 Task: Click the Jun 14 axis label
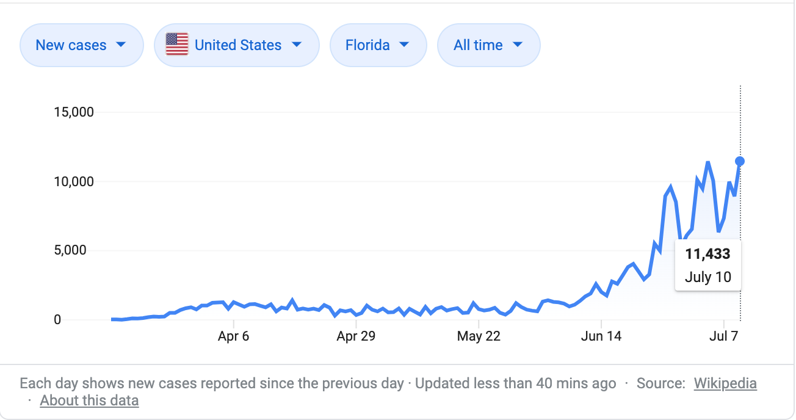pyautogui.click(x=601, y=336)
